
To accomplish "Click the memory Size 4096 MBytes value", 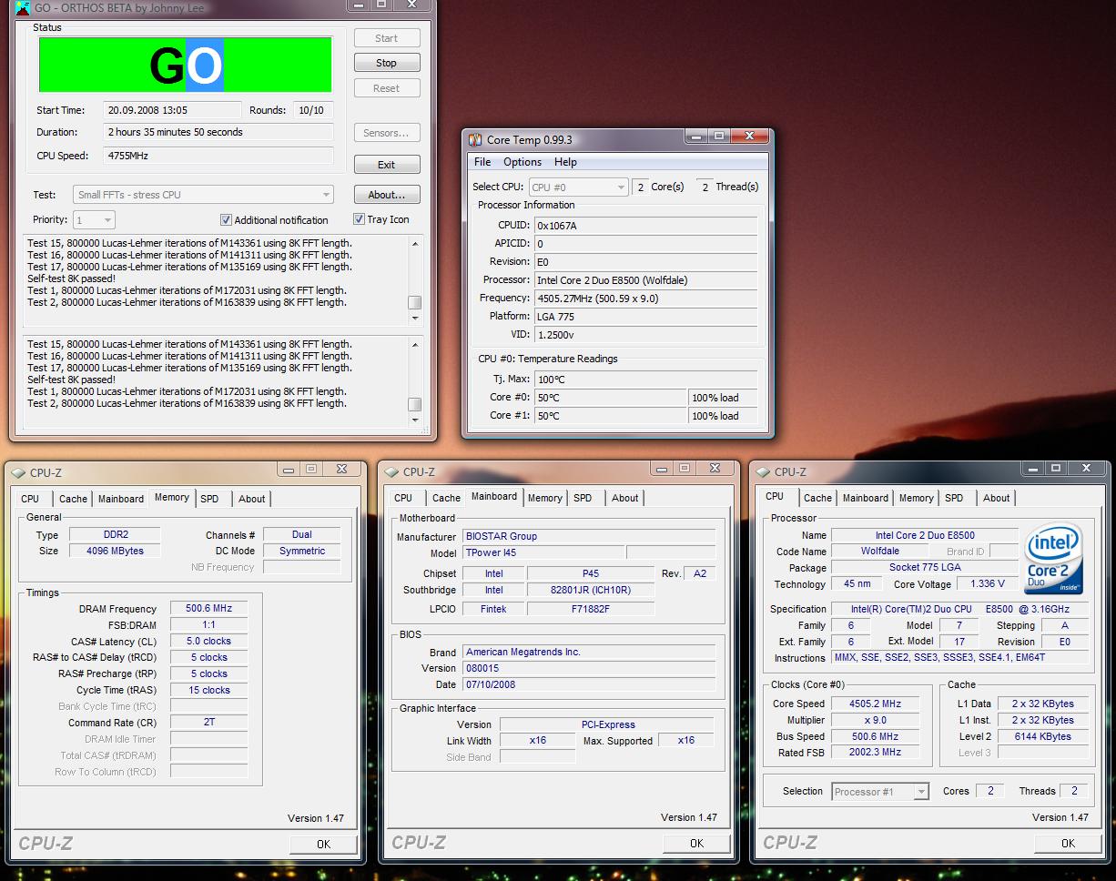I will point(115,551).
